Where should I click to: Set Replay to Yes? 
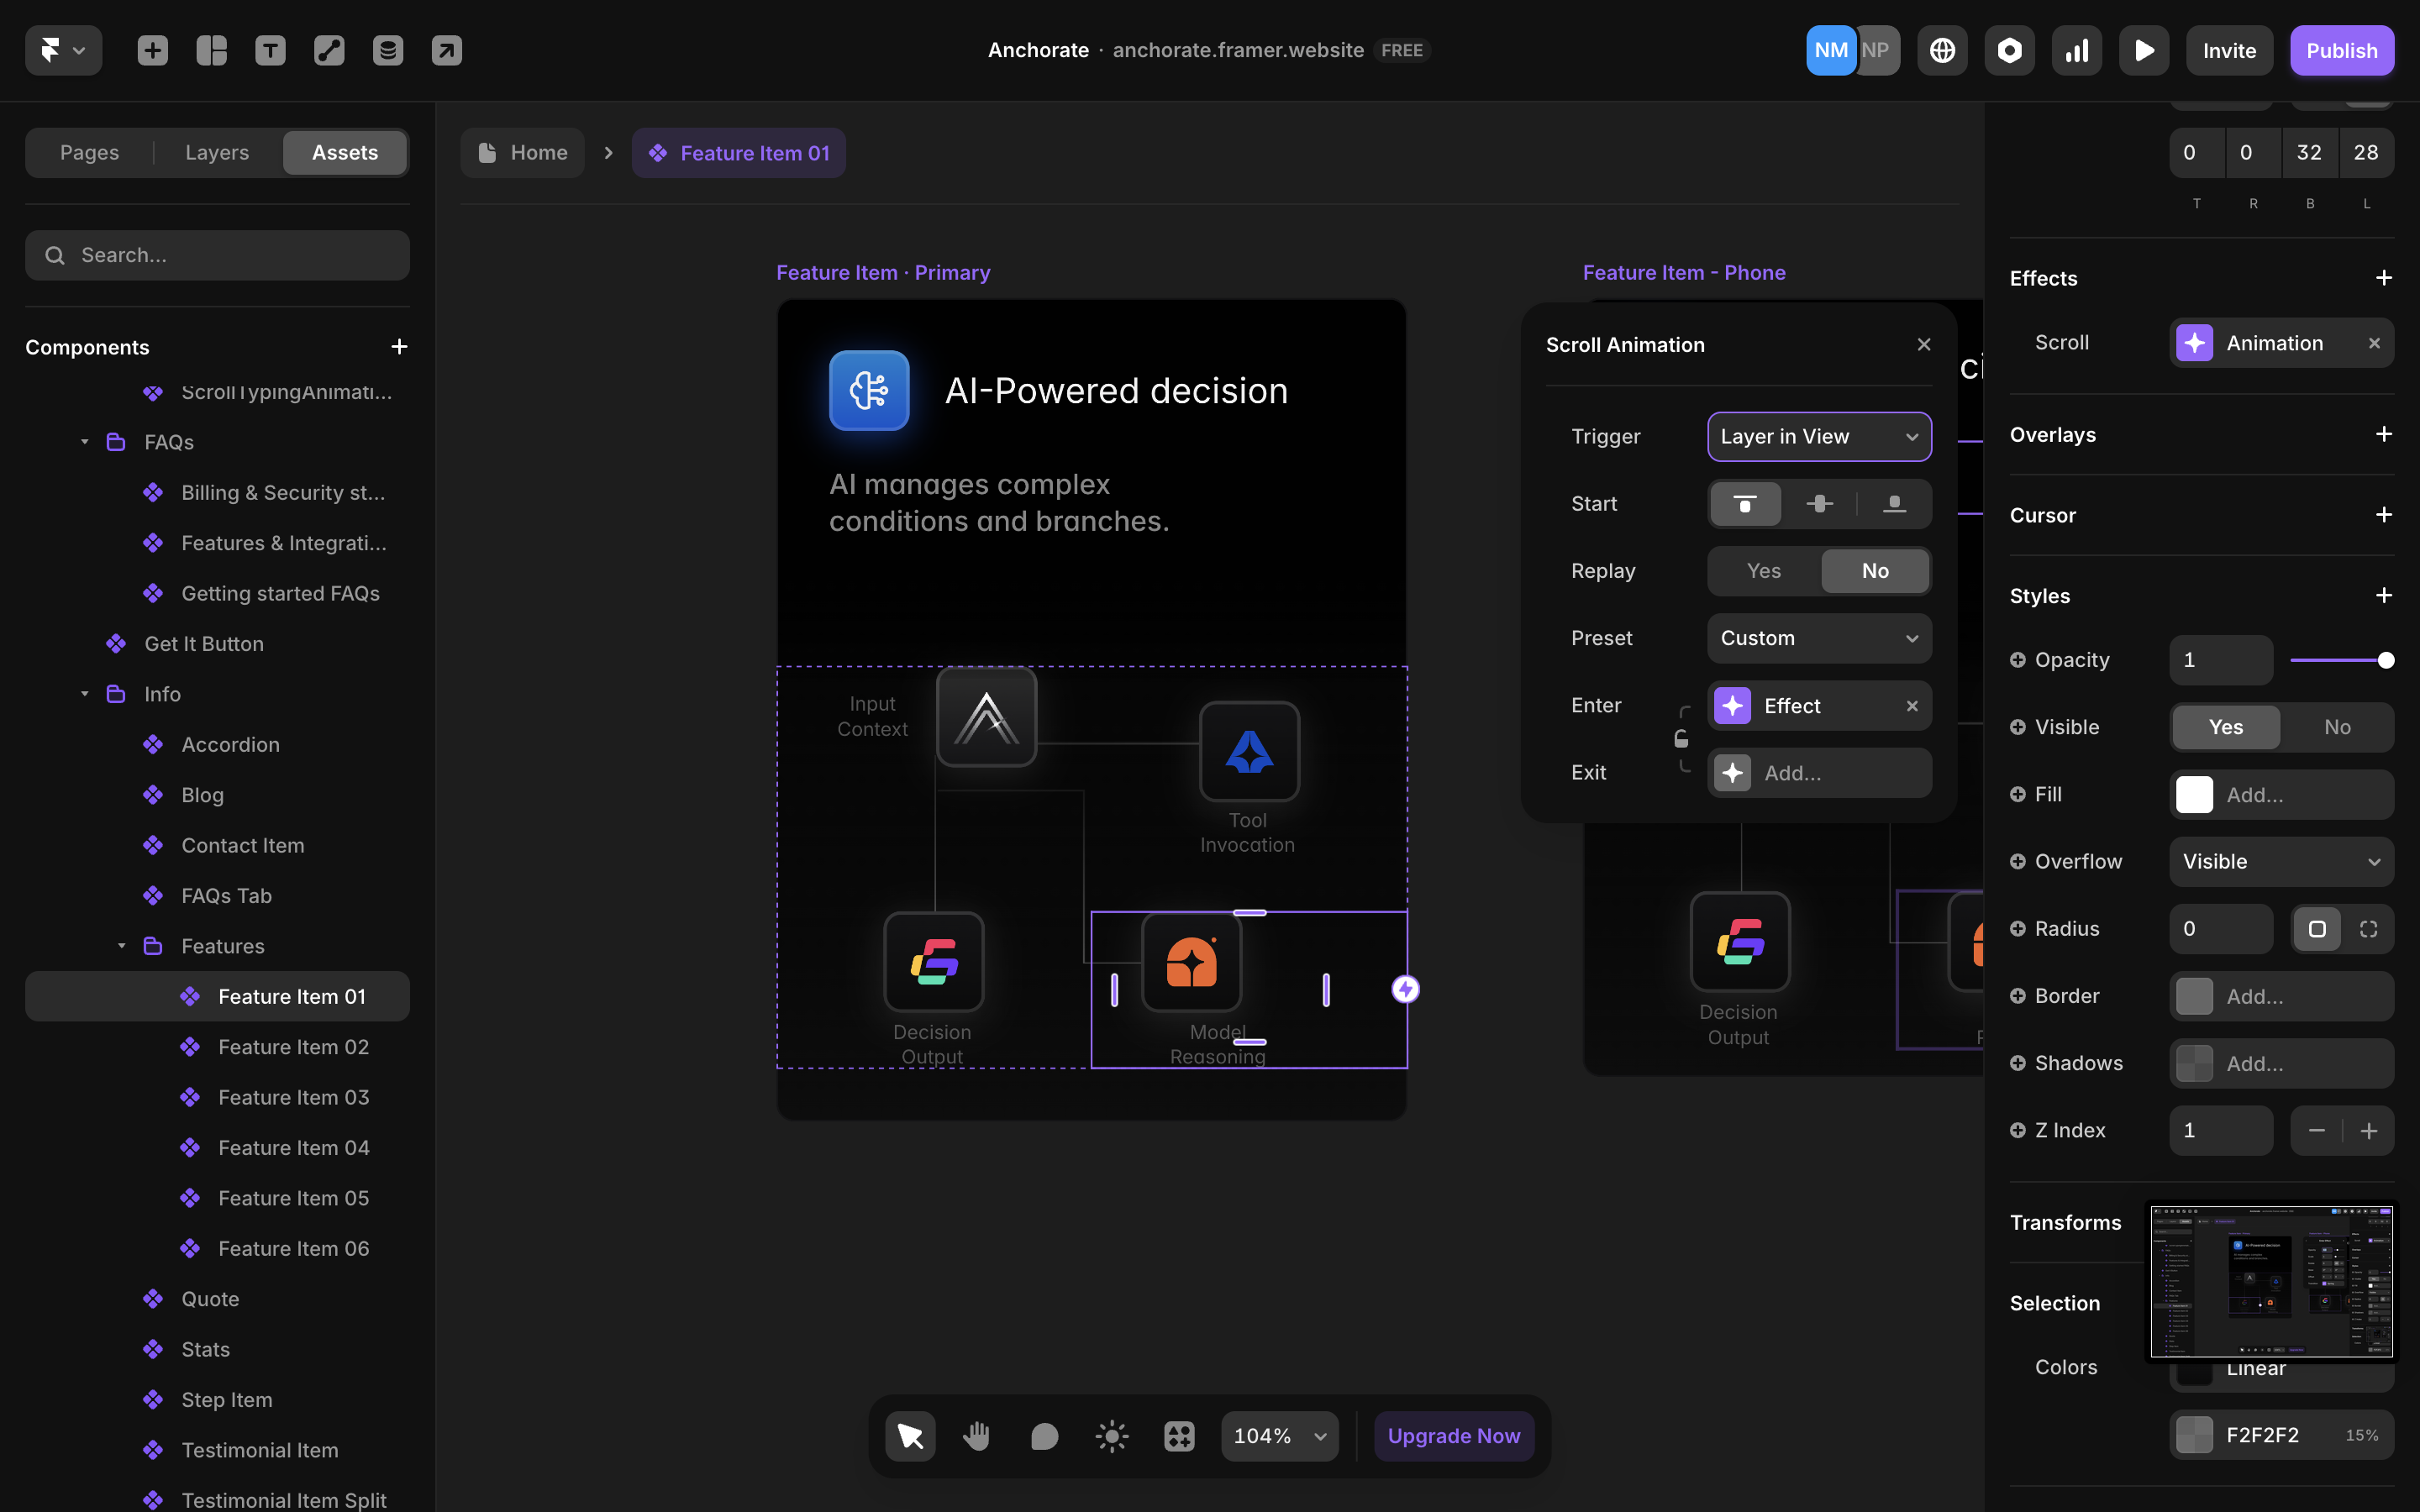coord(1763,571)
